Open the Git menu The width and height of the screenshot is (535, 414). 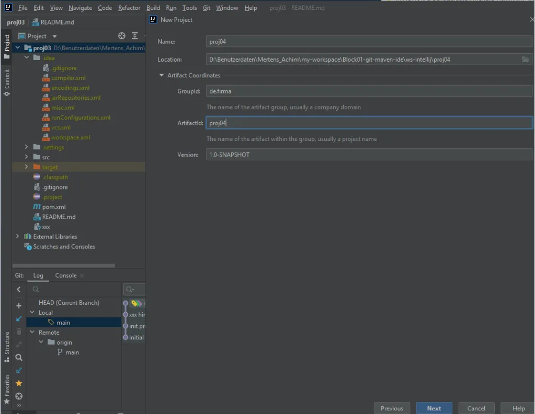[207, 8]
